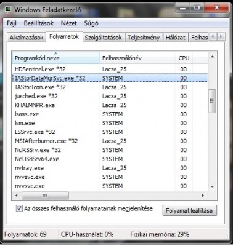Open the Nézet menu
The image size is (233, 246).
[x=69, y=23]
